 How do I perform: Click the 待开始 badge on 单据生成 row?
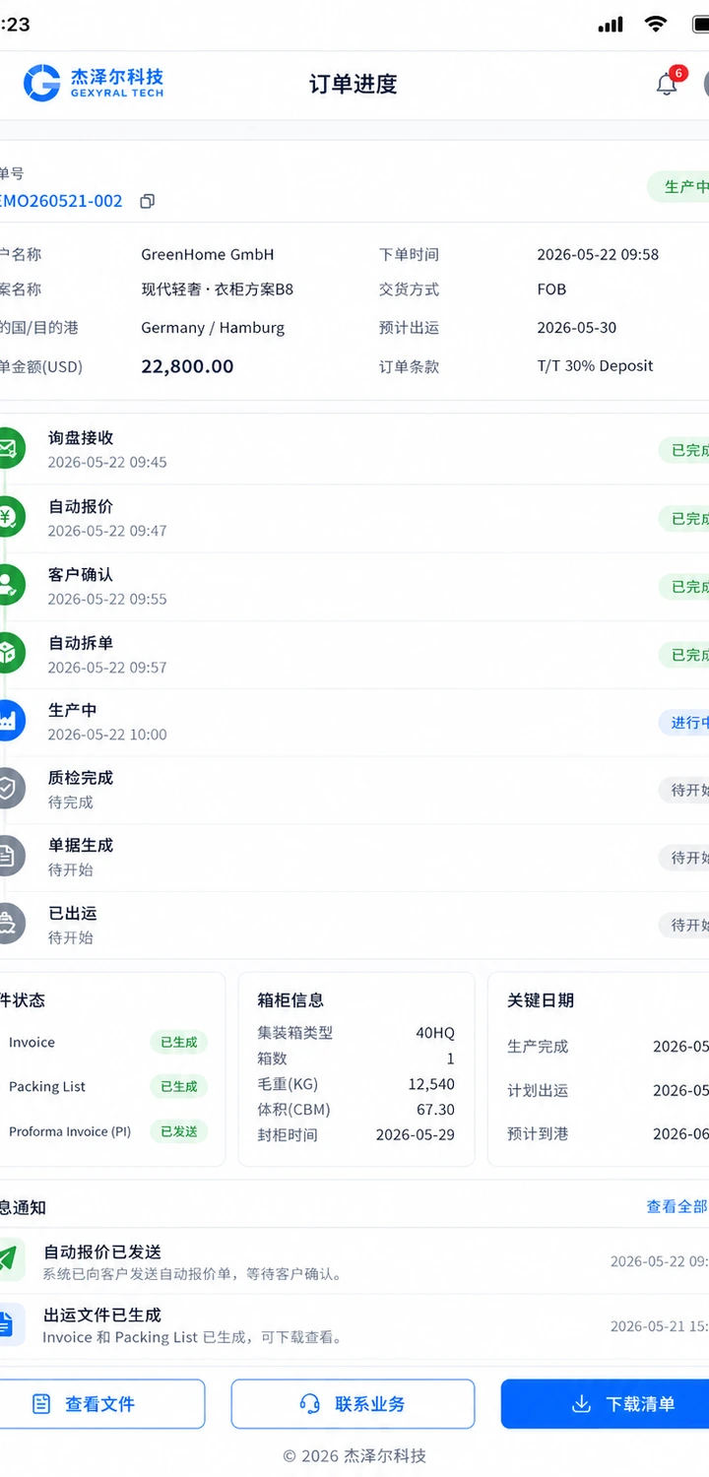pos(684,858)
